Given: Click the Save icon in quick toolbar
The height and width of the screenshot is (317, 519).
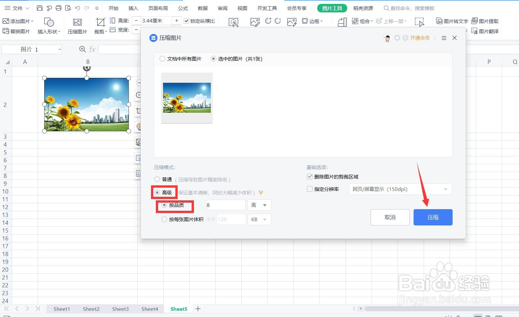Looking at the screenshot, I should (39, 8).
